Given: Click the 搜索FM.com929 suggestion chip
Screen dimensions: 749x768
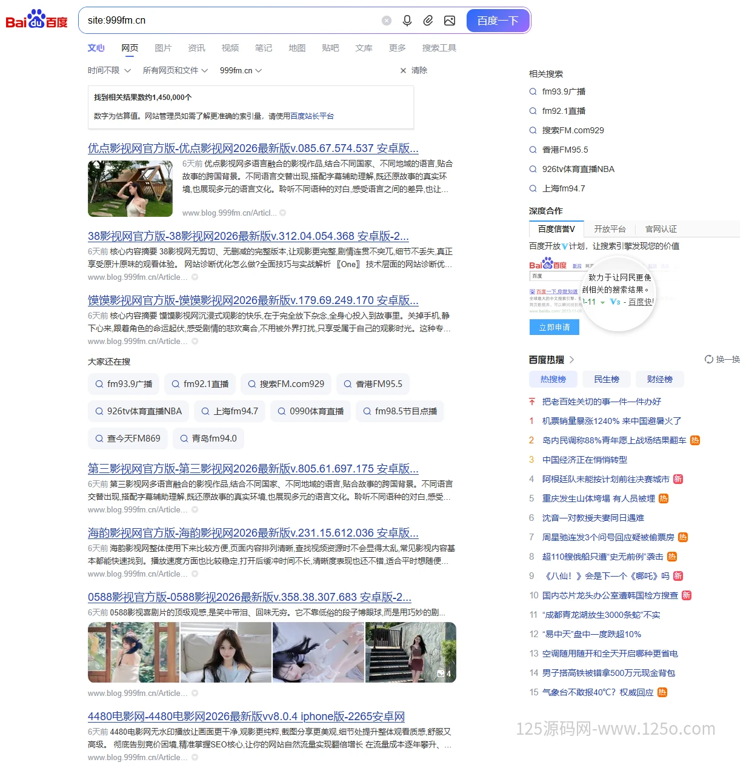Looking at the screenshot, I should 285,384.
